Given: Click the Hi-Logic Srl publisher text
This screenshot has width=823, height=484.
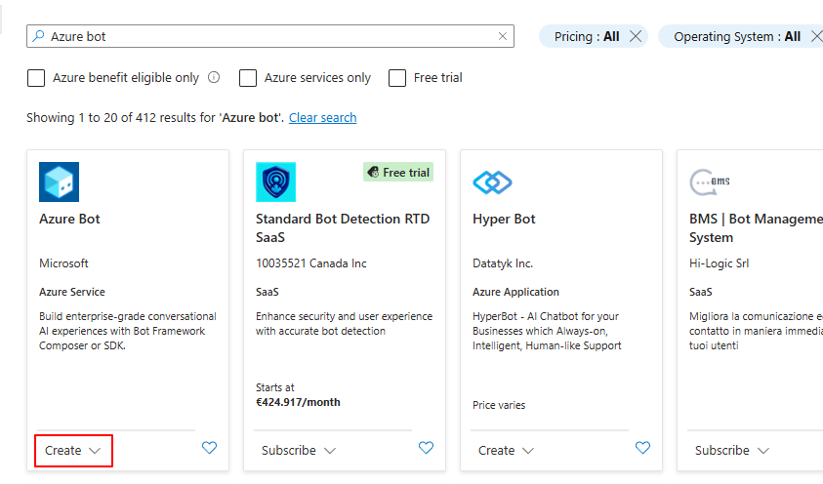Looking at the screenshot, I should coord(720,263).
